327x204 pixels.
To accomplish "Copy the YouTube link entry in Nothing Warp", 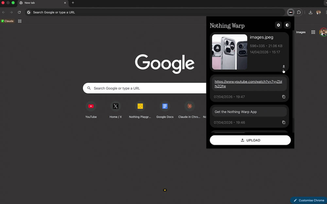I will click(x=284, y=97).
